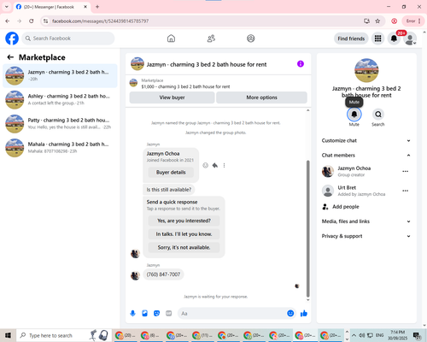Choose a sticker icon
The width and height of the screenshot is (427, 342).
(x=156, y=314)
